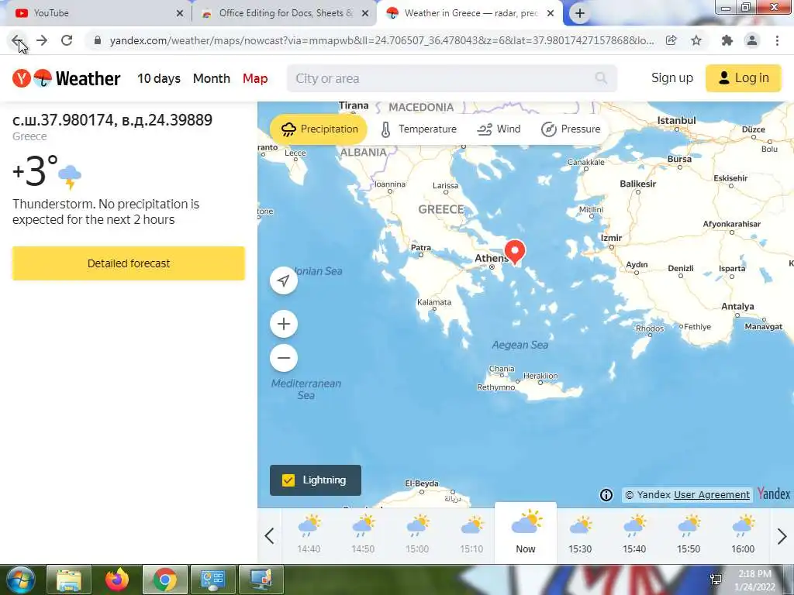Viewport: 794px width, 595px height.
Task: Select the 15:50 timeline slot
Action: click(689, 535)
